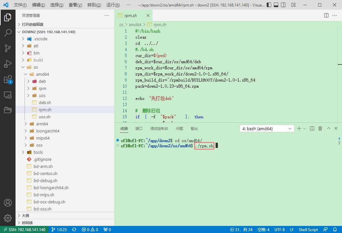Screen dimensions: 342x233
Task: Click SSH: 192.168.141.140 remote status button
Action: [24, 229]
